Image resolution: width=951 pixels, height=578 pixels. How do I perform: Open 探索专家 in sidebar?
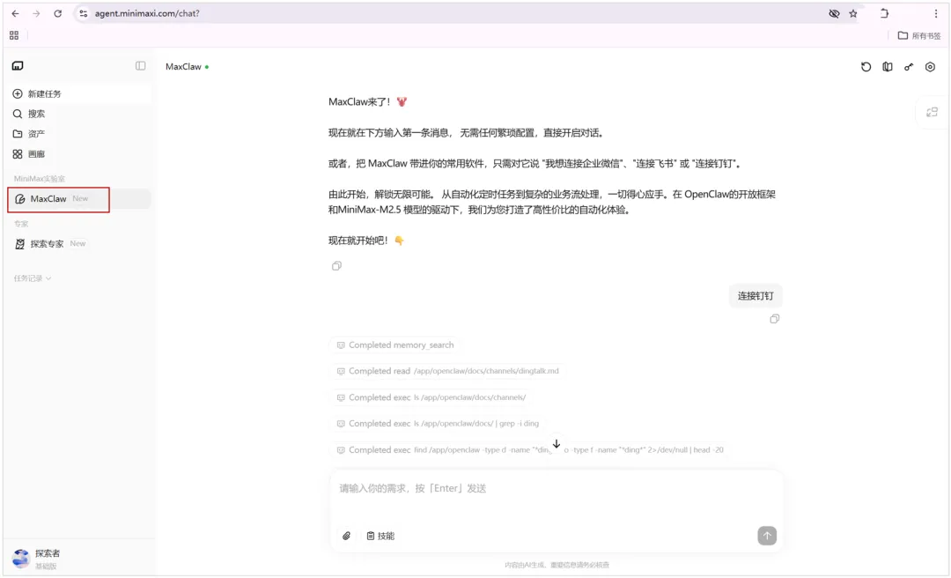point(79,243)
